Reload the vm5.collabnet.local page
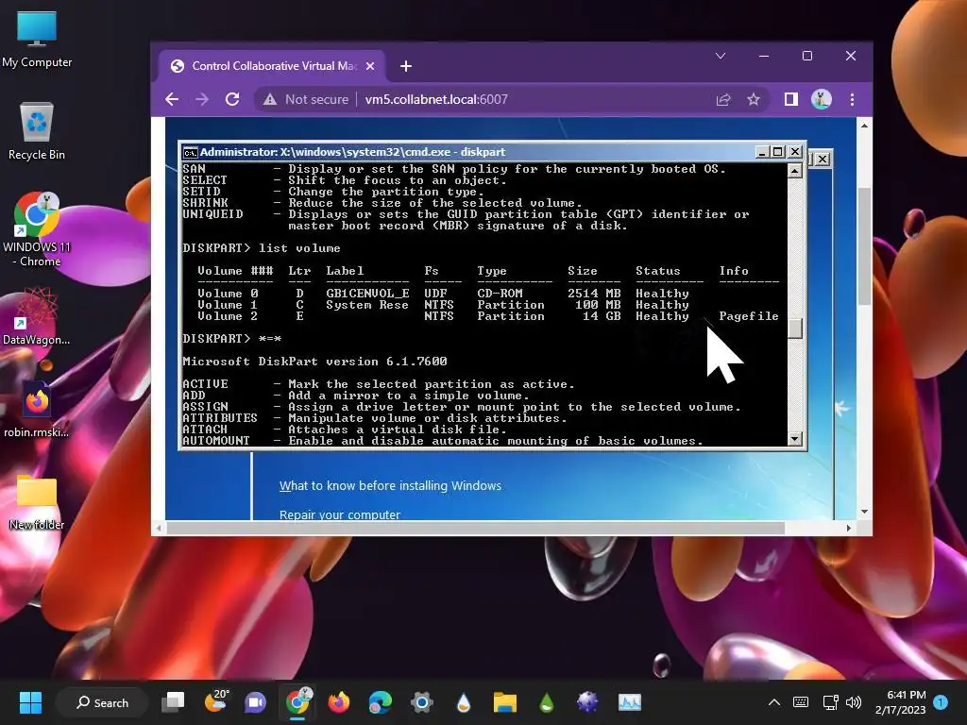Screen dimensions: 967x725 (x=232, y=99)
